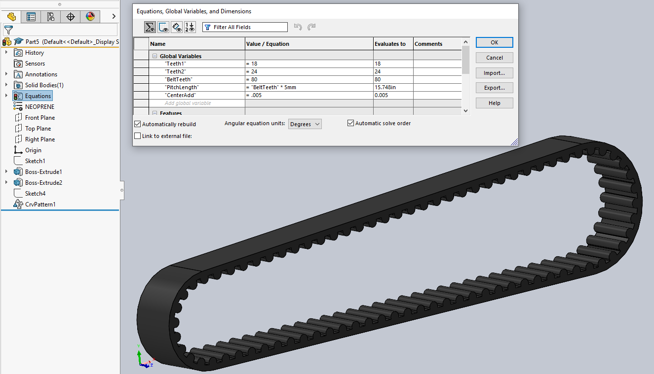This screenshot has width=654, height=374.
Task: Collapse the Global Variables section
Action: 154,56
